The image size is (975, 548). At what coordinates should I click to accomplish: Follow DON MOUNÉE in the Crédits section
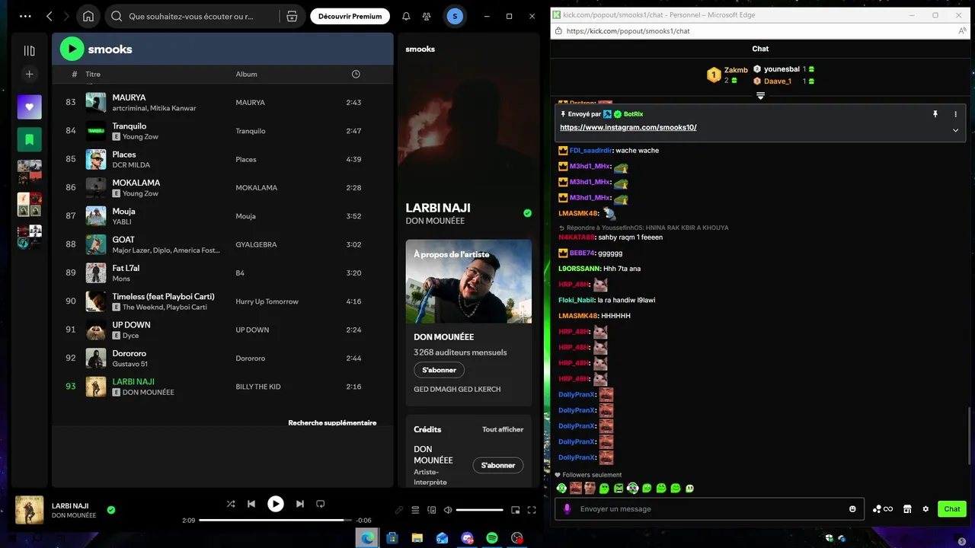pos(498,465)
